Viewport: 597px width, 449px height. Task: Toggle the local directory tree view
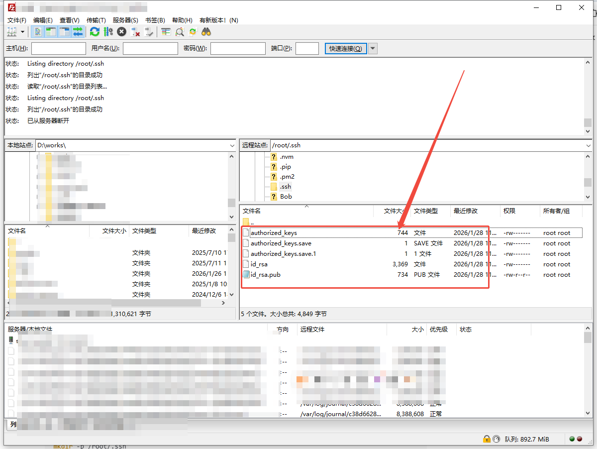pyautogui.click(x=51, y=32)
